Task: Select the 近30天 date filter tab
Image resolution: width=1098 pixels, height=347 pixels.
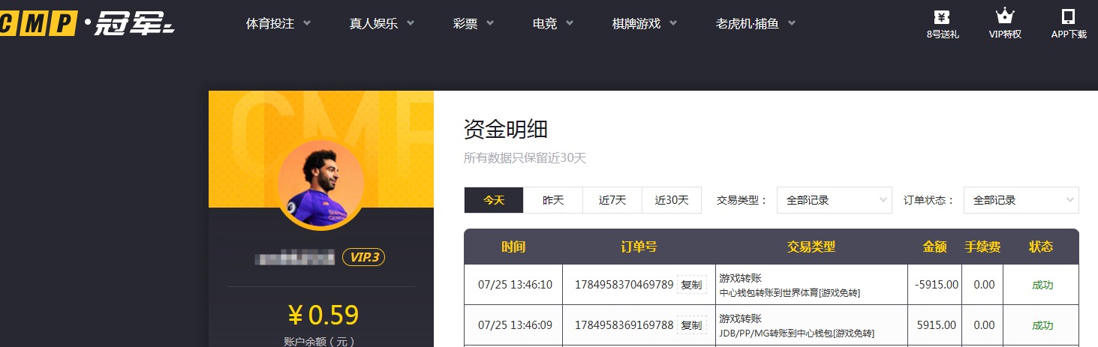Action: pos(672,200)
